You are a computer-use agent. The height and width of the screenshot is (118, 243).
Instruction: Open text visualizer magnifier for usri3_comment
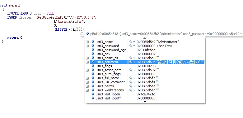click(x=131, y=62)
